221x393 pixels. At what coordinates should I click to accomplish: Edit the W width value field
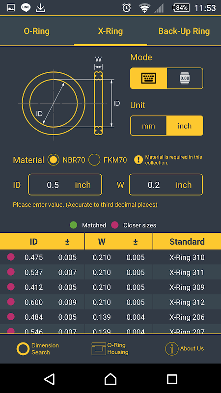pos(166,185)
